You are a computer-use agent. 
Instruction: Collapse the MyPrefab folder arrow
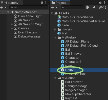(55, 38)
